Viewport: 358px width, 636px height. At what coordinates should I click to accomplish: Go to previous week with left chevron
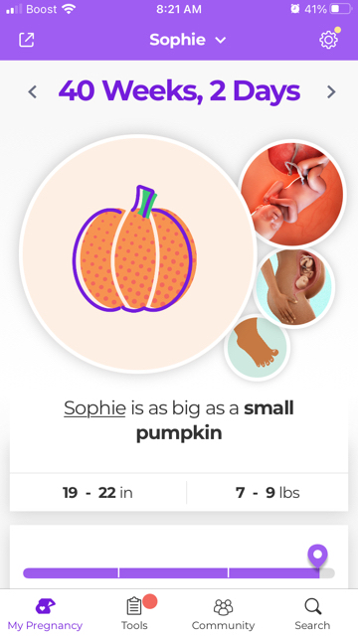point(33,92)
